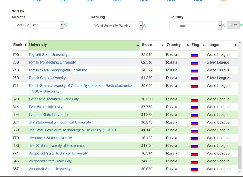
Task: Open the Russia country dropdown
Action: (x=196, y=26)
